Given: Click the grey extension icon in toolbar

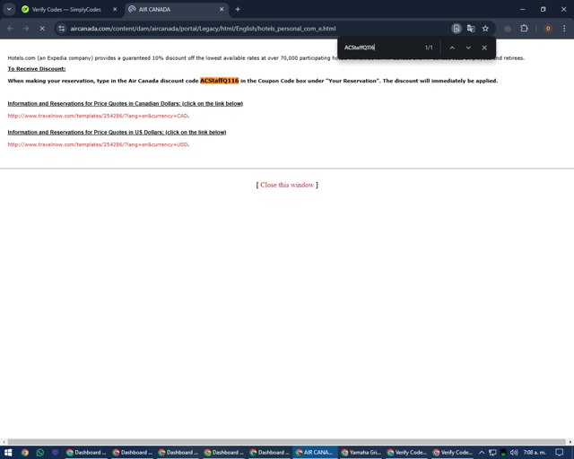Looking at the screenshot, I should click(508, 29).
